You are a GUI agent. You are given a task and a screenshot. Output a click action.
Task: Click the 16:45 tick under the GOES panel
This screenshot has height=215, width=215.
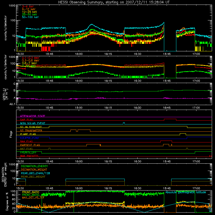coord(167,108)
